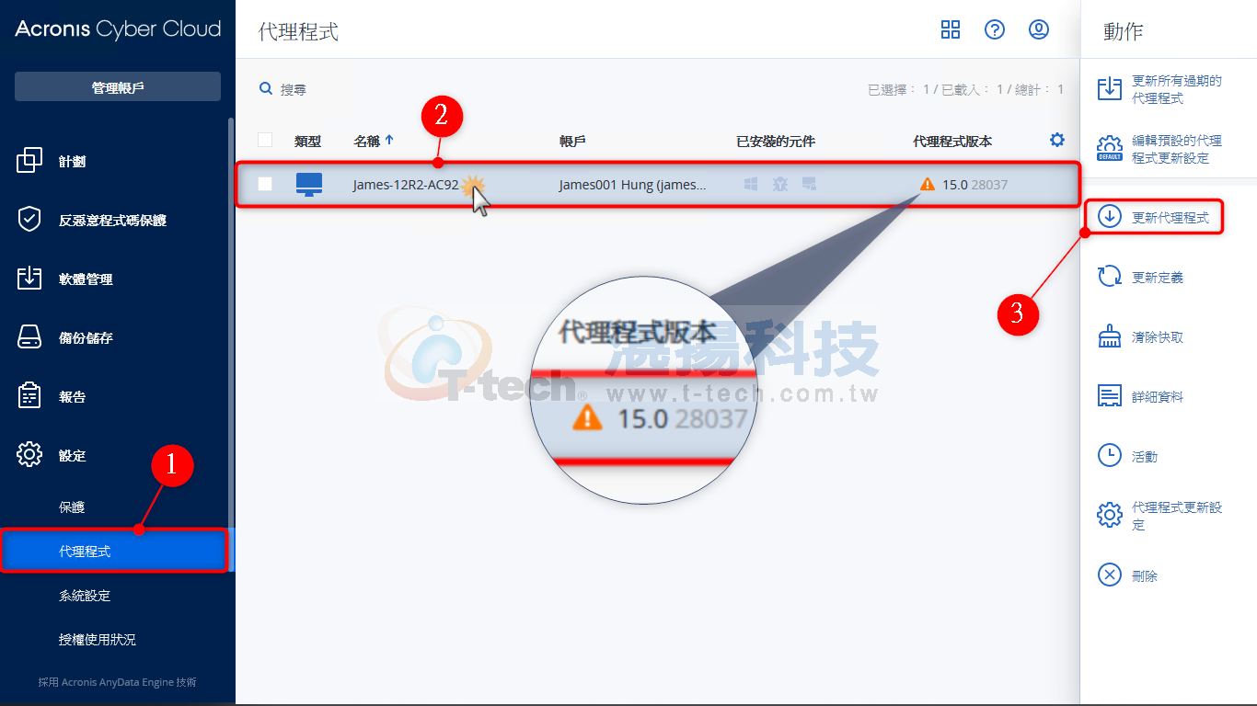Click the 帳戶 column header
Viewport: 1257px width, 706px height.
coord(572,141)
